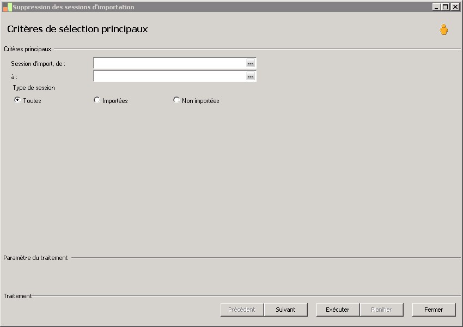Open lookup for Session d'import de field
Viewport: 463px width, 327px height.
click(251, 63)
